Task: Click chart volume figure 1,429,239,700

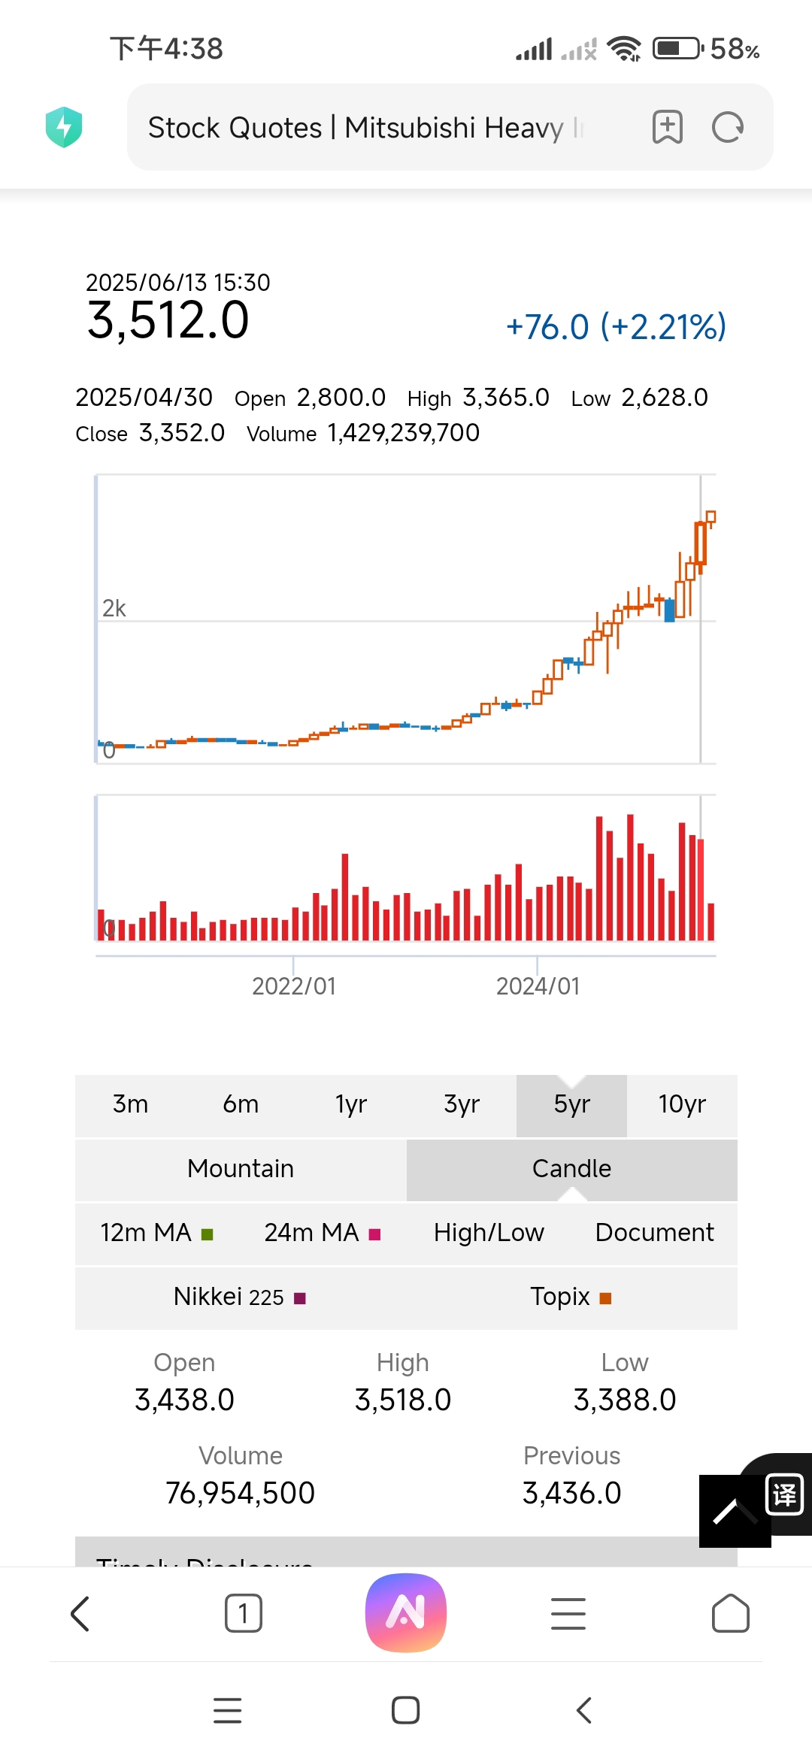Action: click(403, 433)
